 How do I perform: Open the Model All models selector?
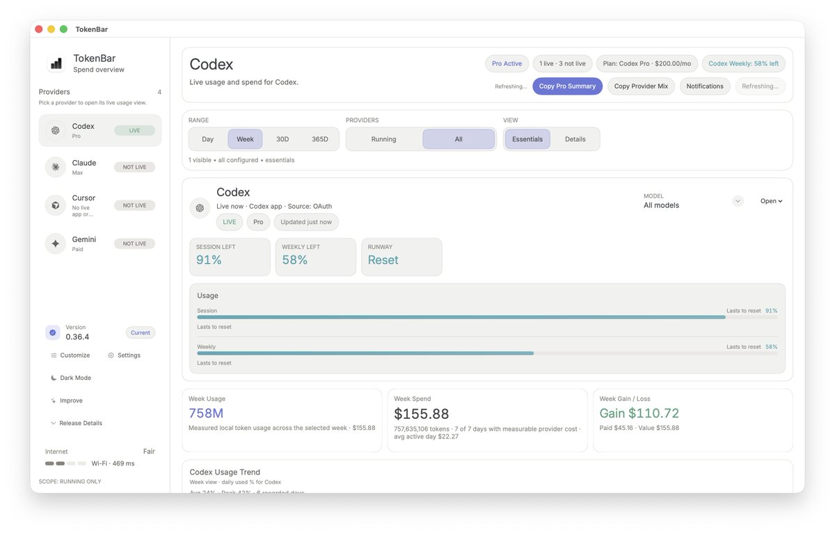[693, 201]
